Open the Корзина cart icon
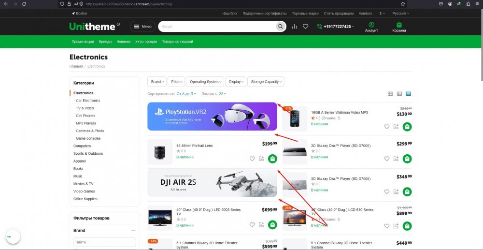The height and width of the screenshot is (250, 483). (399, 27)
